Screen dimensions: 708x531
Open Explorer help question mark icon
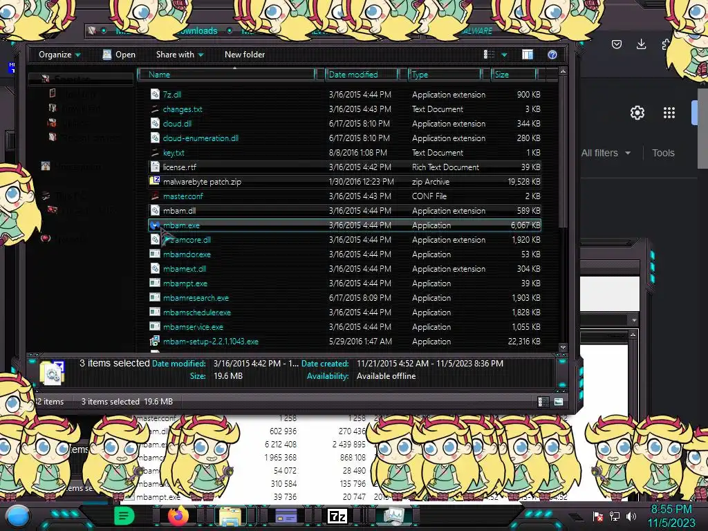(x=552, y=55)
